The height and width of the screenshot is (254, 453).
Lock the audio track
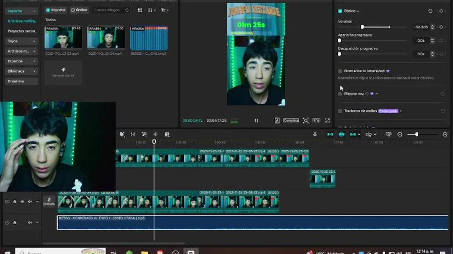[15, 223]
